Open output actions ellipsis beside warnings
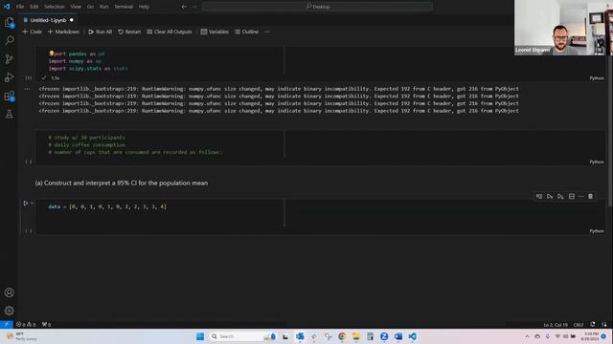The width and height of the screenshot is (613, 344). click(27, 89)
